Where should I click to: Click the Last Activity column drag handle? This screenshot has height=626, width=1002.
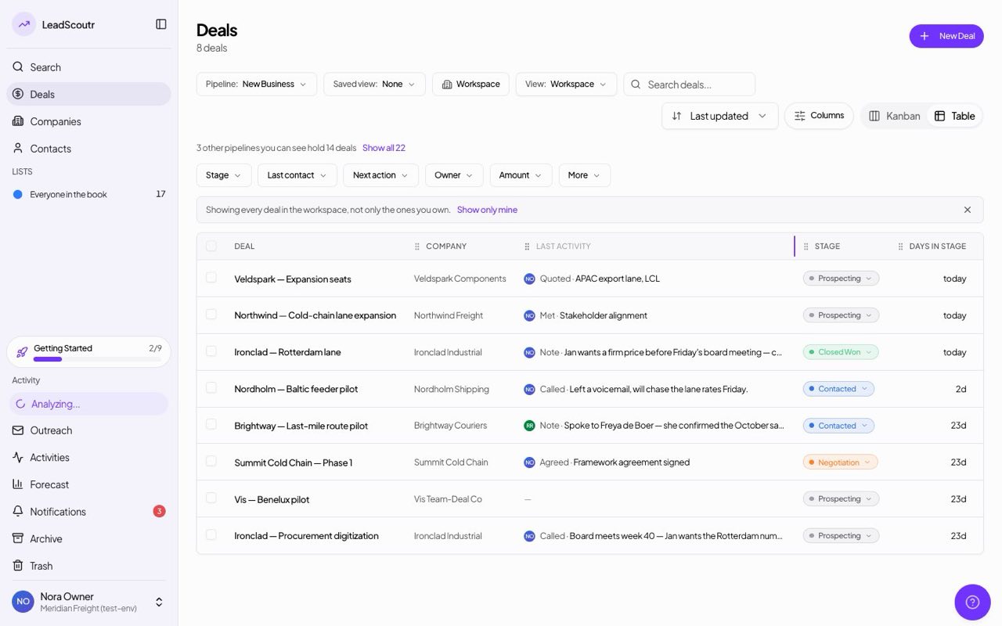527,246
